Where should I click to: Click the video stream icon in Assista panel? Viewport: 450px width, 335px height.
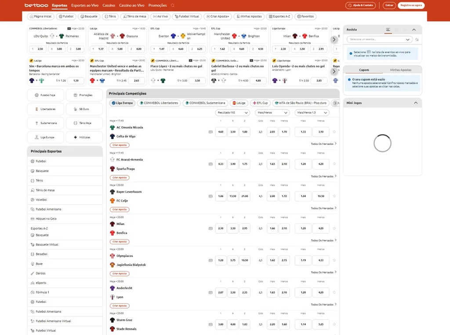pos(388,29)
